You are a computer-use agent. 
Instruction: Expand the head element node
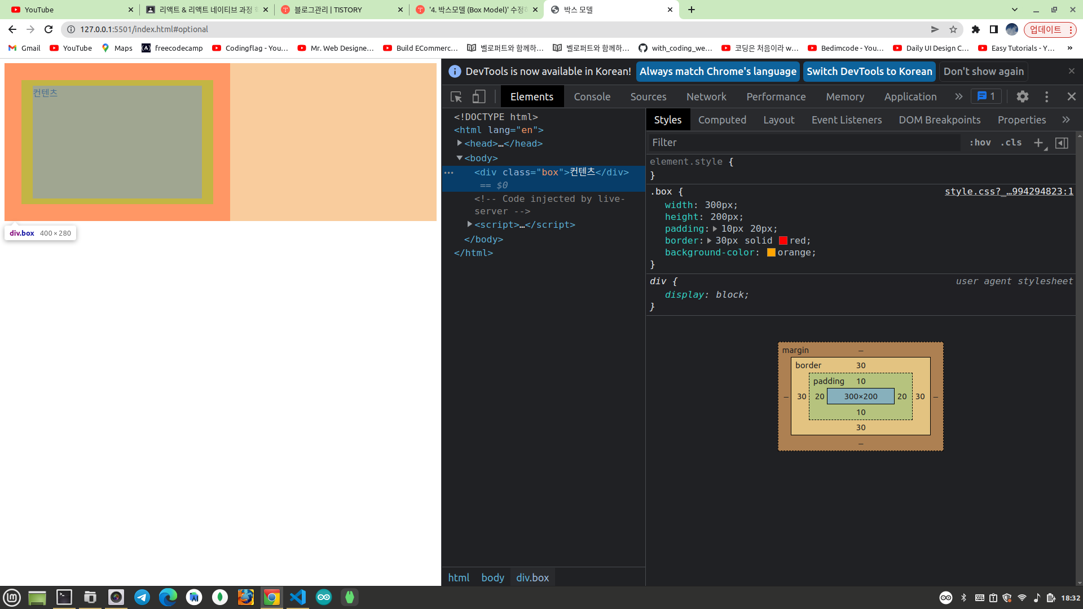click(460, 143)
